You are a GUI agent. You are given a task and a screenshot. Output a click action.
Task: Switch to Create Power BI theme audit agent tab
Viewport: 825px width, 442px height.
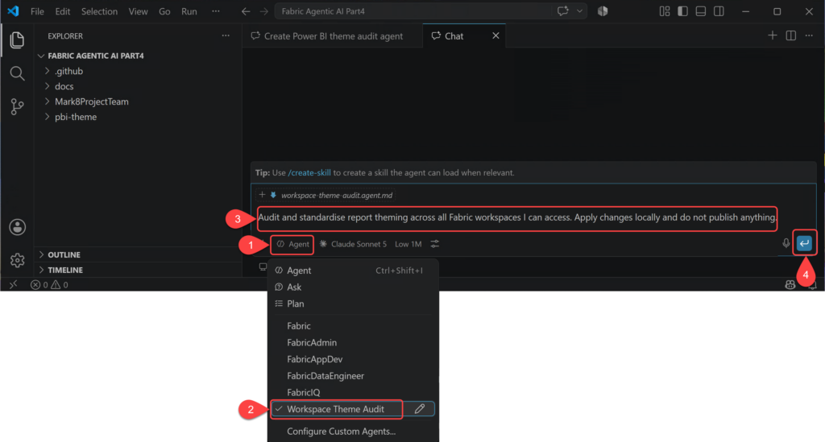(x=333, y=35)
